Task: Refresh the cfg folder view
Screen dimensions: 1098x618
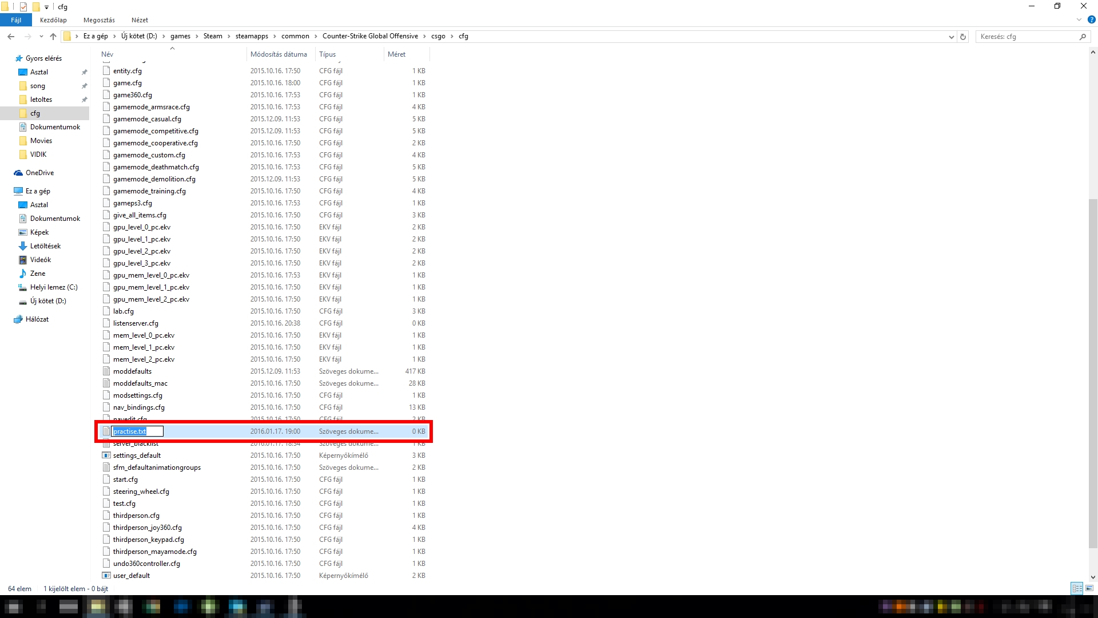Action: pos(963,36)
